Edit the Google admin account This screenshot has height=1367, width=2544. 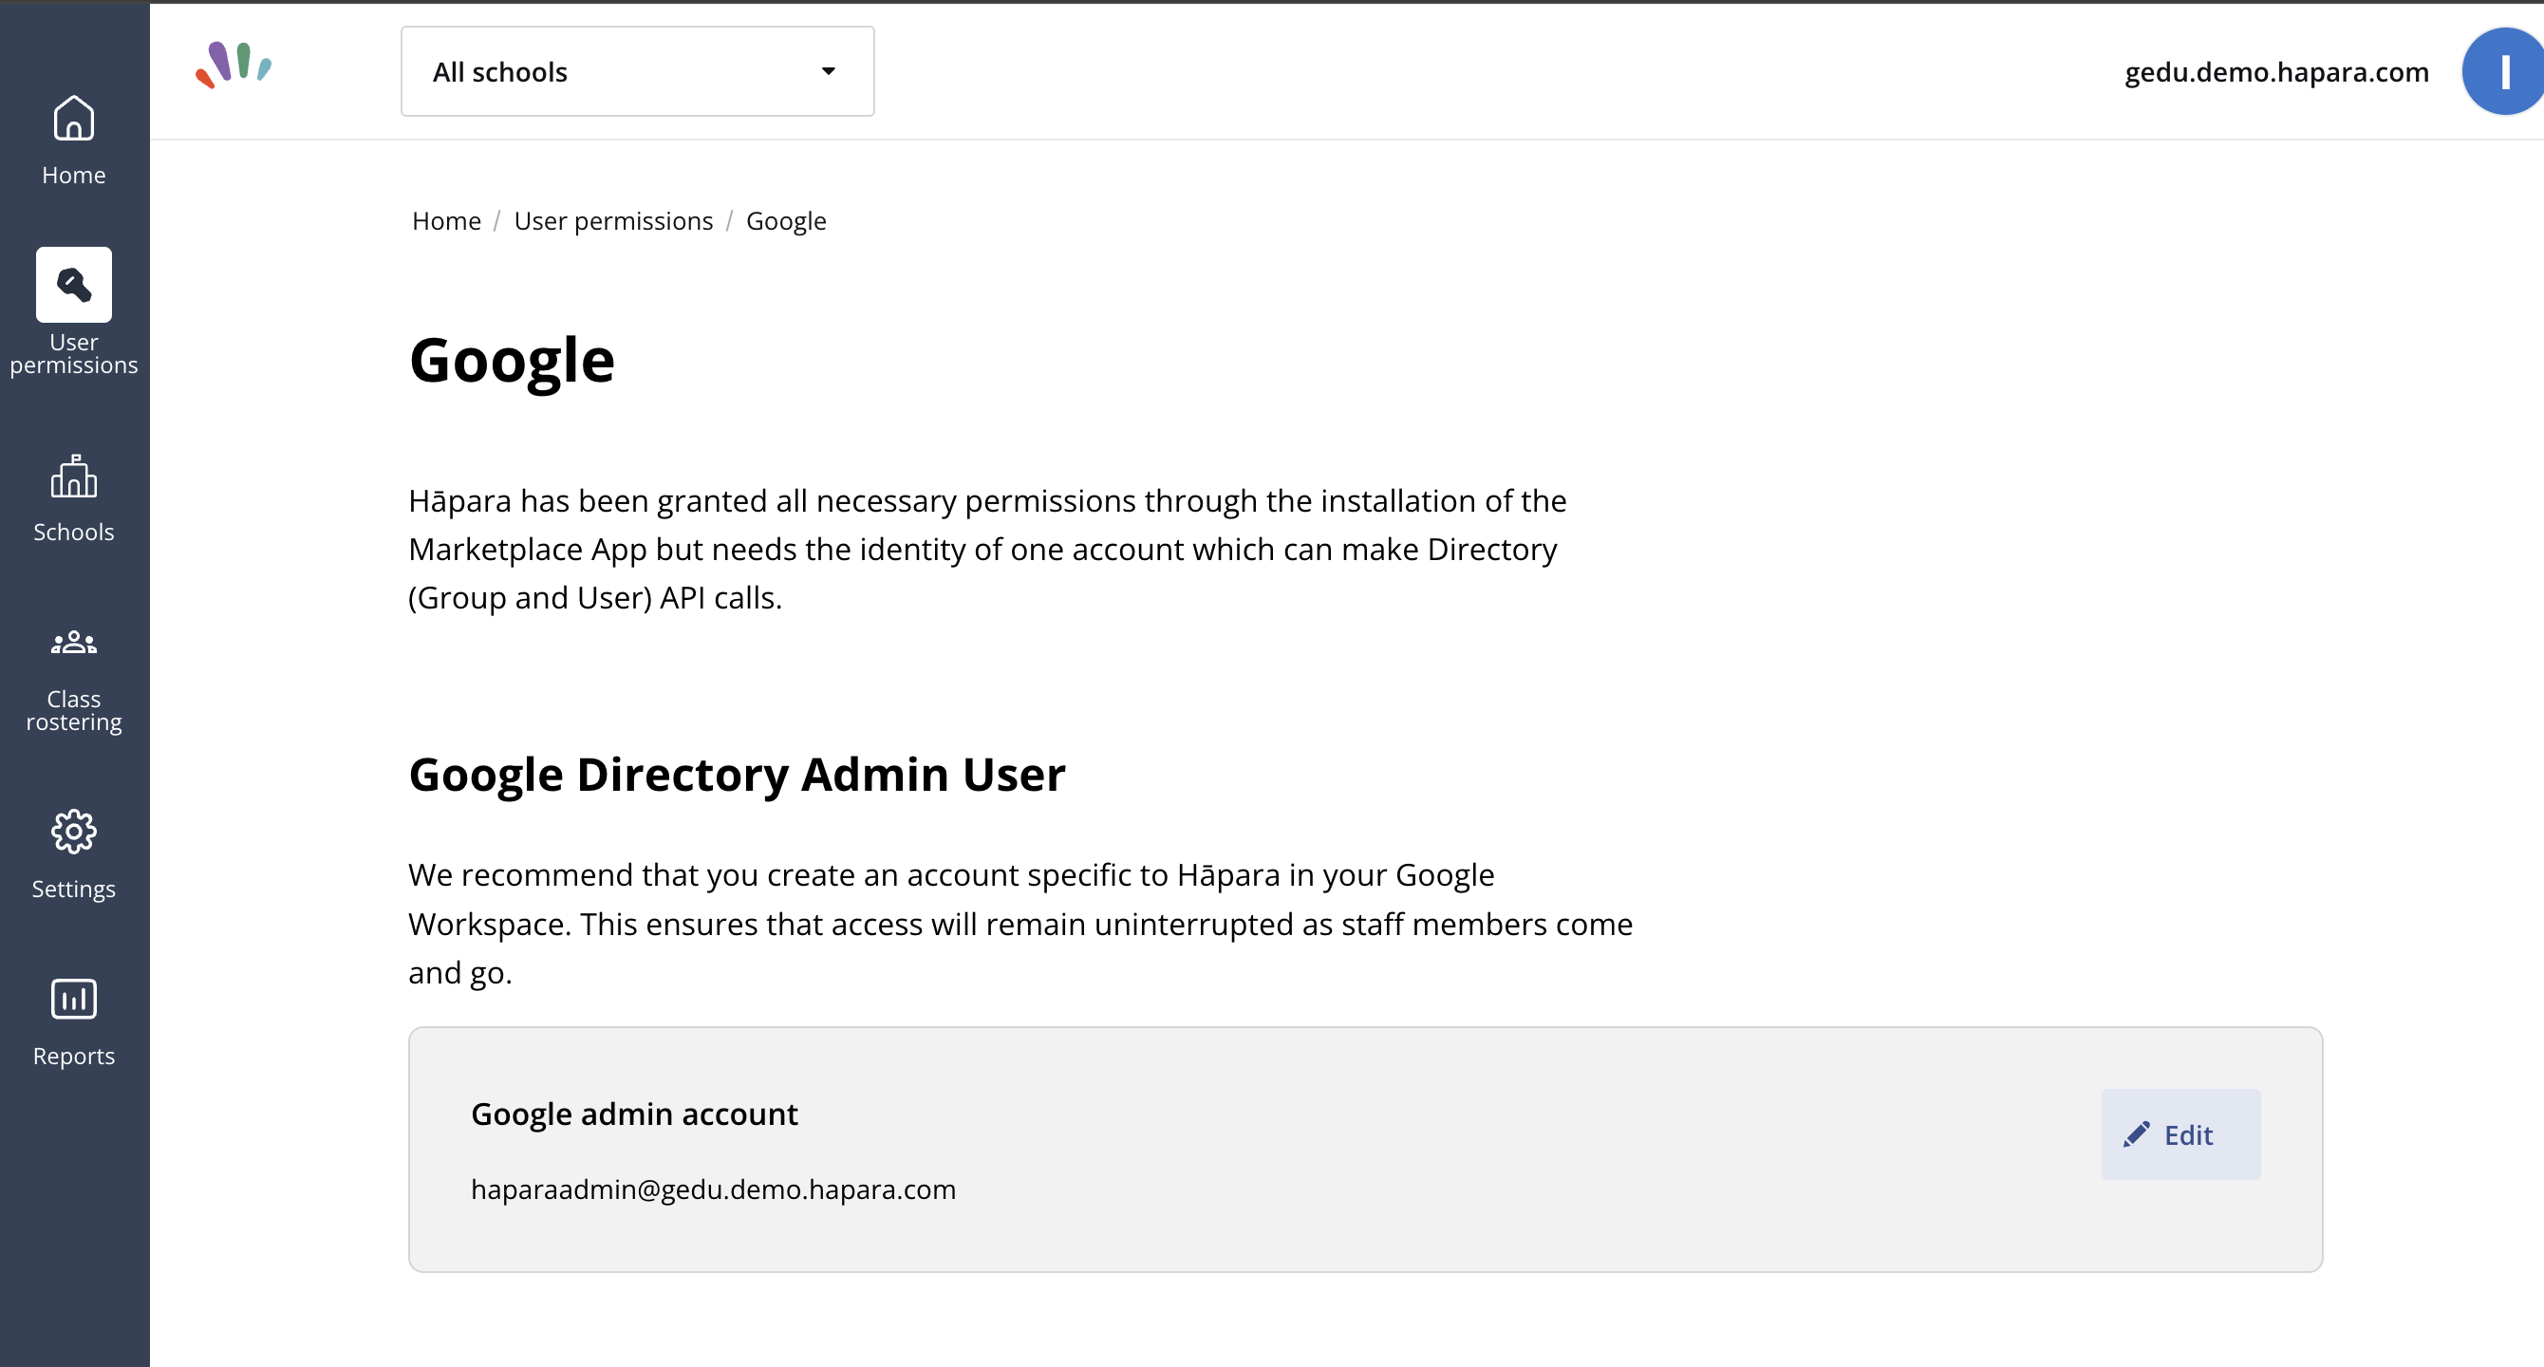(x=2180, y=1134)
